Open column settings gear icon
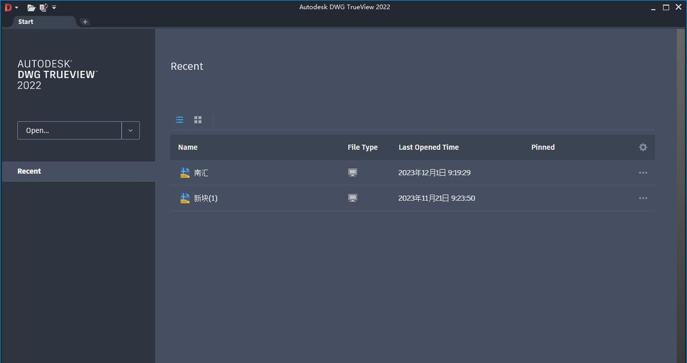The width and height of the screenshot is (687, 363). click(643, 147)
